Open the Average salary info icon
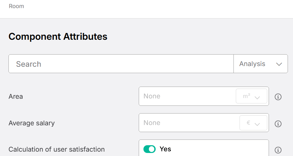Viewport: 293px width, 156px height. [x=278, y=124]
